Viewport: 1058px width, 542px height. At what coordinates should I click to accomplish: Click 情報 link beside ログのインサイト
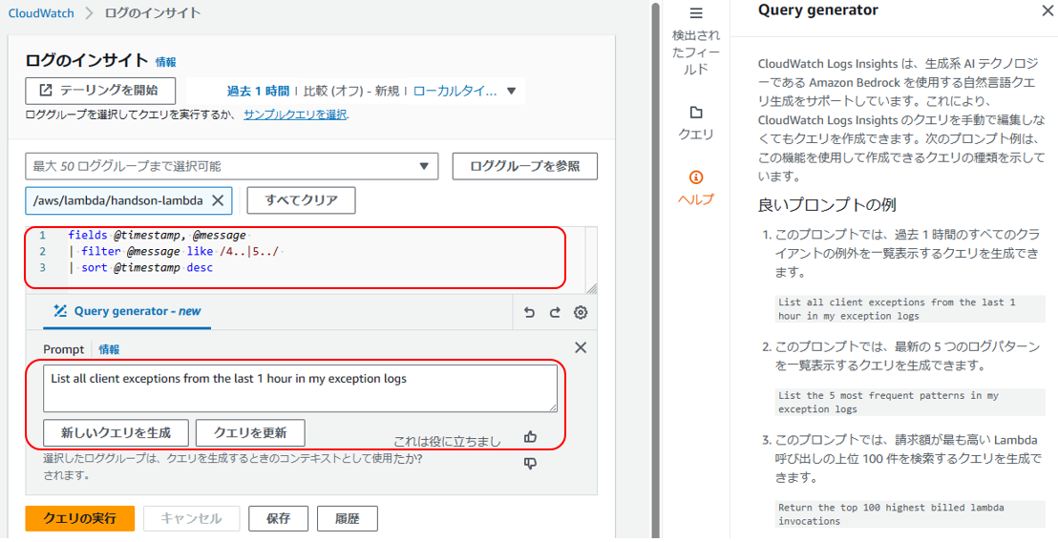coord(166,62)
